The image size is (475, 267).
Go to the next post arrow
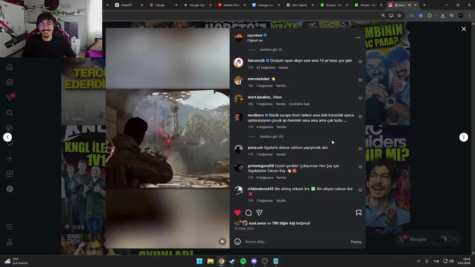[x=463, y=137]
